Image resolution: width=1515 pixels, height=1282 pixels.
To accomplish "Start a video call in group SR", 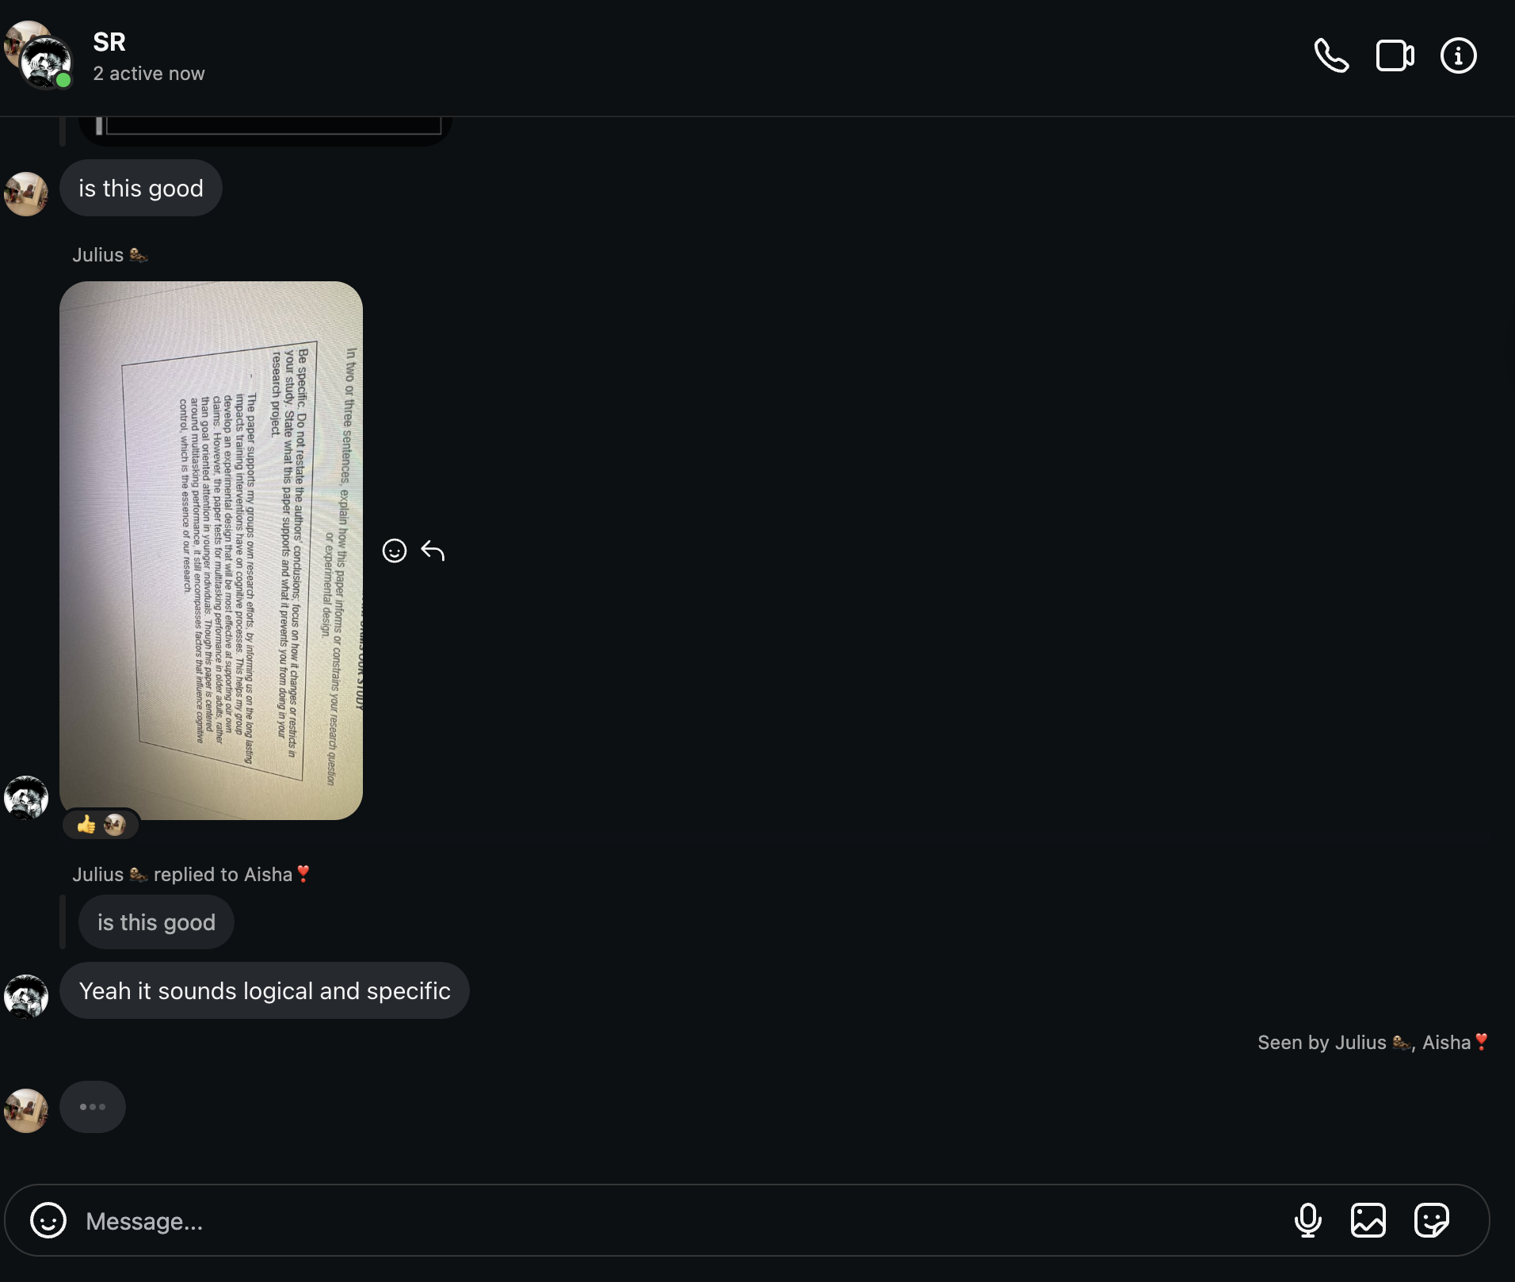I will [1395, 55].
